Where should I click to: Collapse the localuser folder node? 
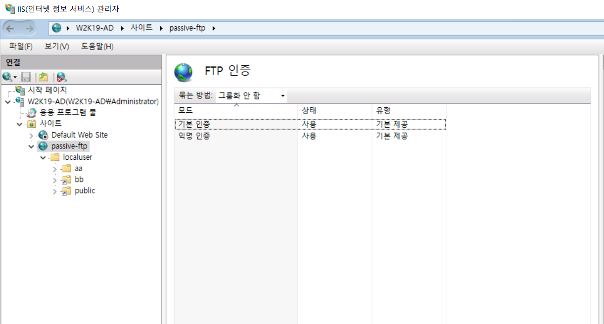click(43, 158)
